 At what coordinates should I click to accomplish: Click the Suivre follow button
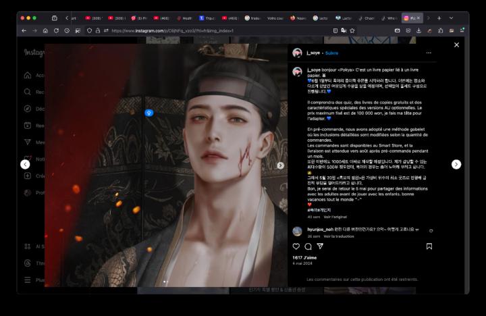(331, 53)
